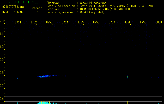Click the 0759 time axis label
This screenshot has height=104, width=164.
click(x=143, y=22)
